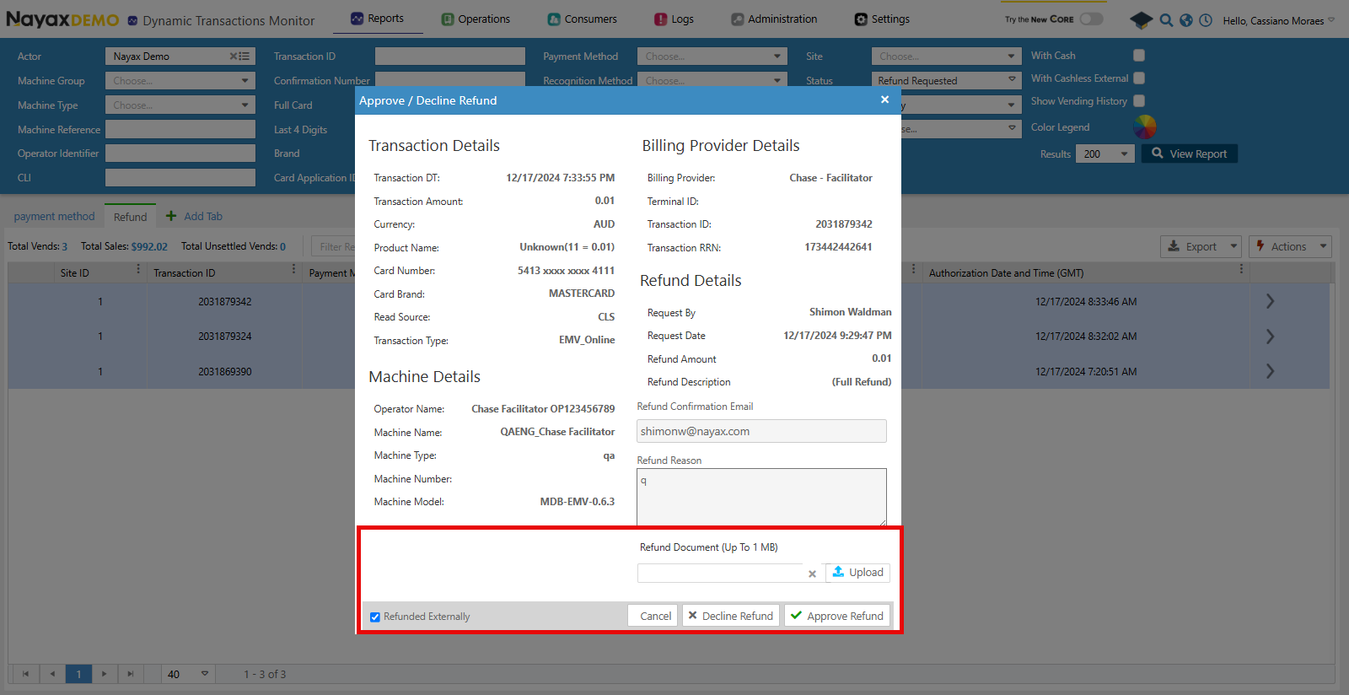
Task: Click the graduation cap academy icon
Action: [x=1141, y=20]
